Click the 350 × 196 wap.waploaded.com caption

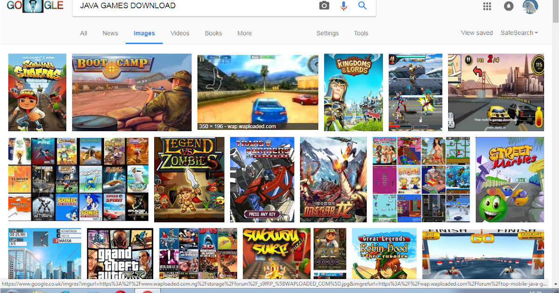238,126
